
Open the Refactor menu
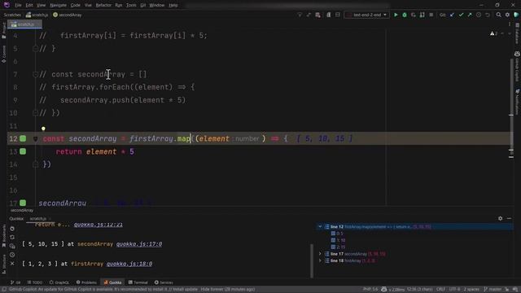coord(103,6)
